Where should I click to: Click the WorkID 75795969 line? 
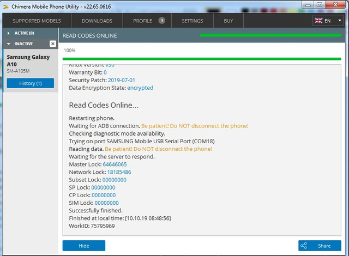(92, 226)
